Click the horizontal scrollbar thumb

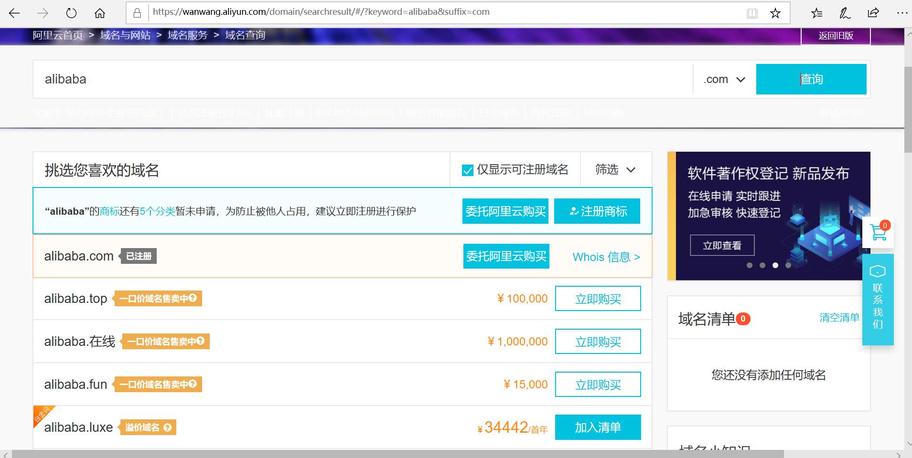tap(397, 454)
